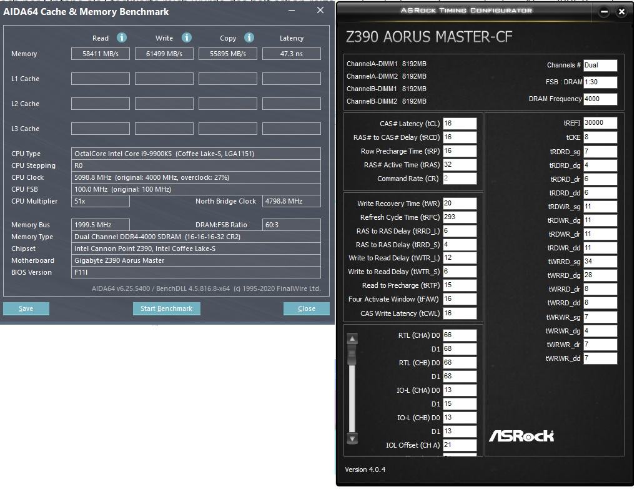Click the Copy info icon
This screenshot has height=497, width=642.
pos(249,37)
